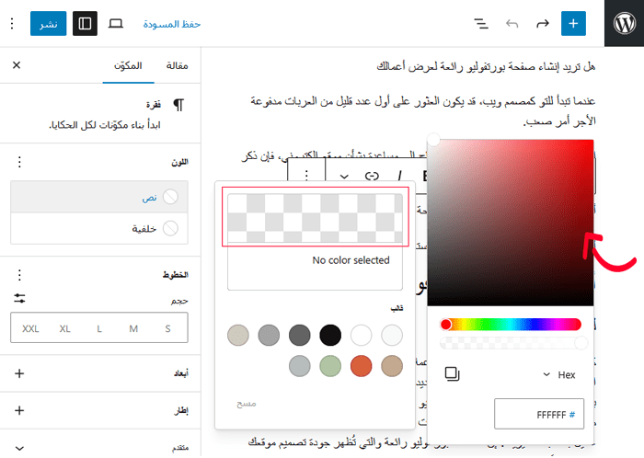Image resolution: width=644 pixels, height=458 pixels.
Task: Add إطار border options with plus
Action: pos(19,410)
